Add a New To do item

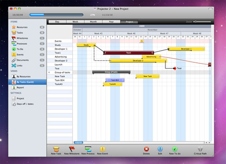coord(175,149)
